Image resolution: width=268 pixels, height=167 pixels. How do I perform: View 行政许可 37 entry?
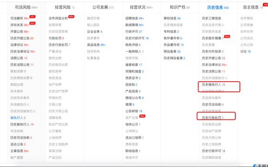coord(134,32)
